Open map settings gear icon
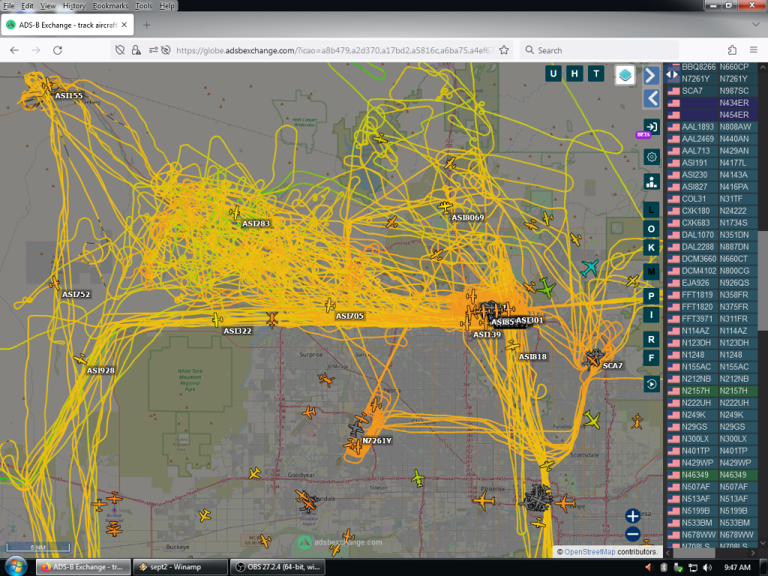 coord(652,157)
